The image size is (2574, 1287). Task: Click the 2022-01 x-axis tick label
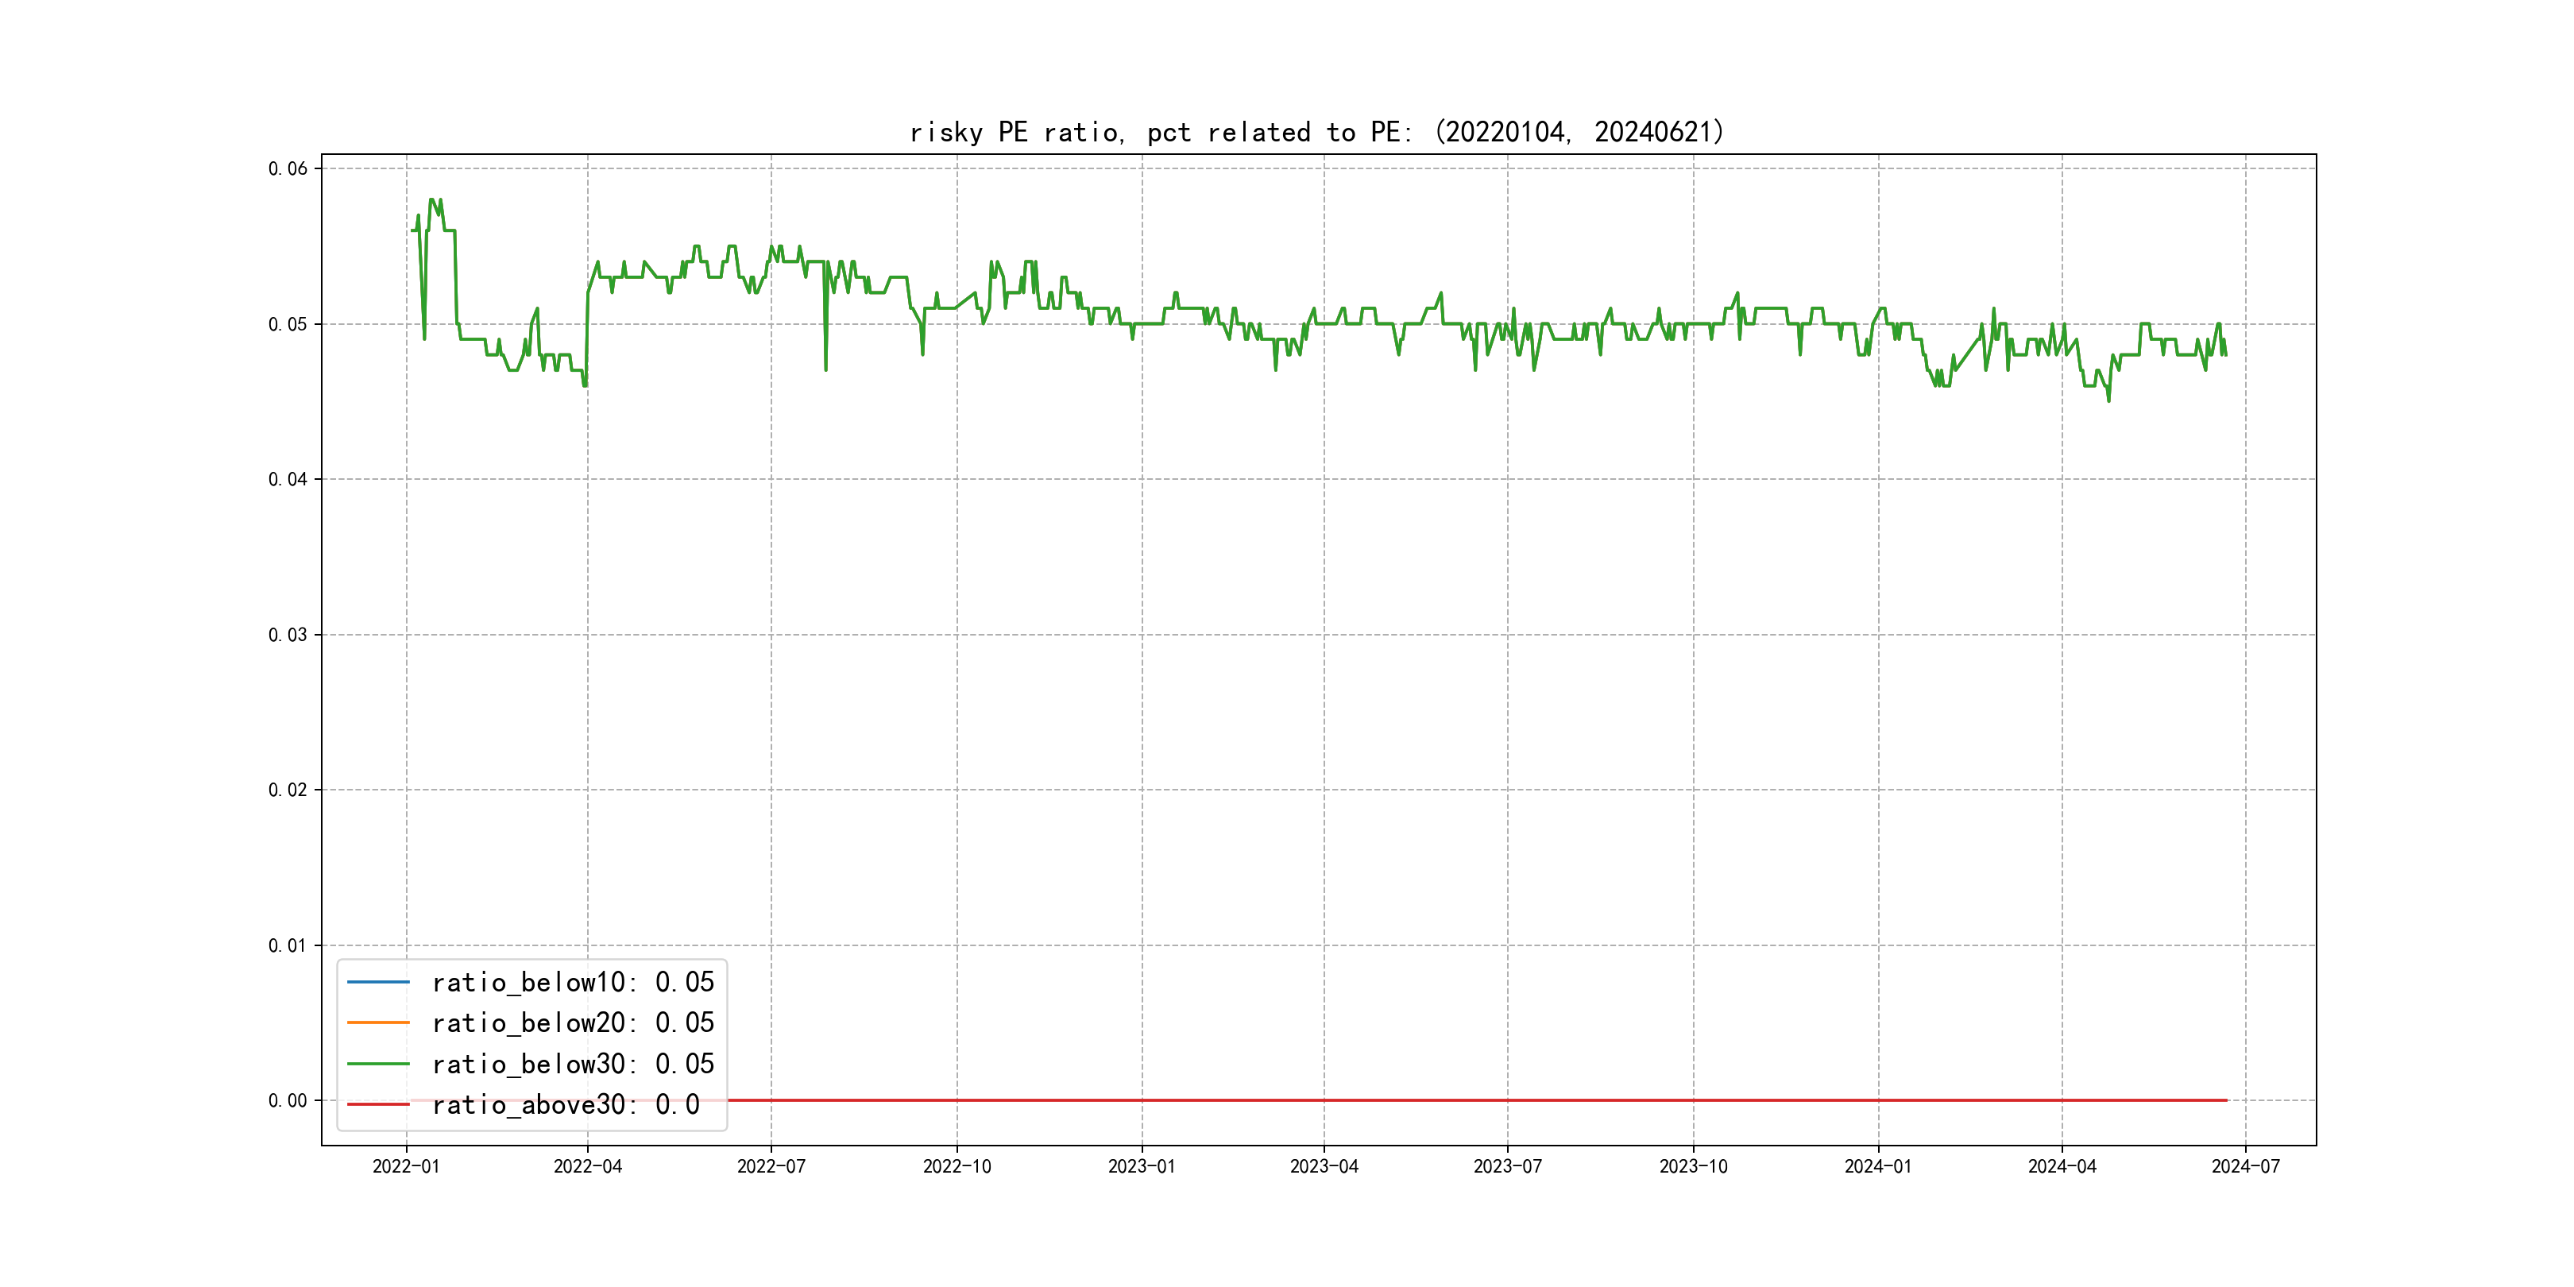(406, 1166)
